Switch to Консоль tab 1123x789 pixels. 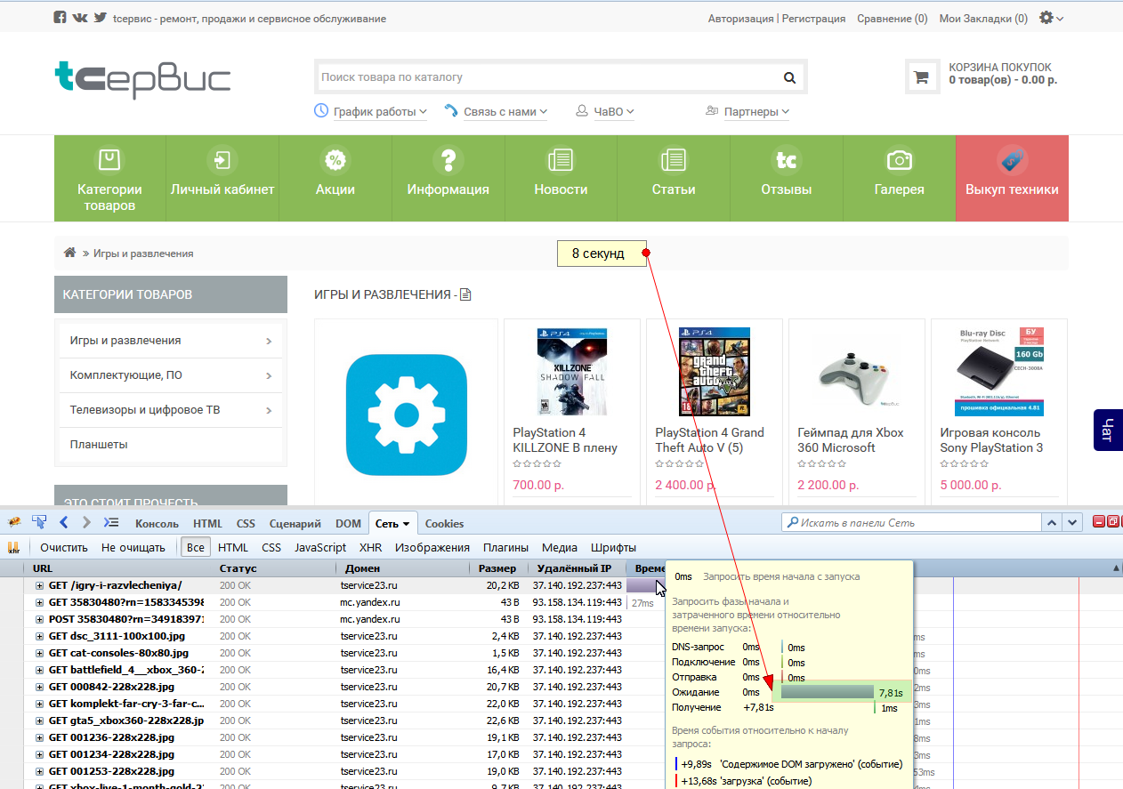[x=157, y=524]
